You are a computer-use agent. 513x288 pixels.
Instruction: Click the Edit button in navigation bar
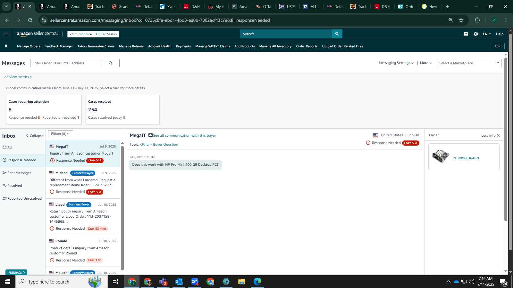point(498,46)
